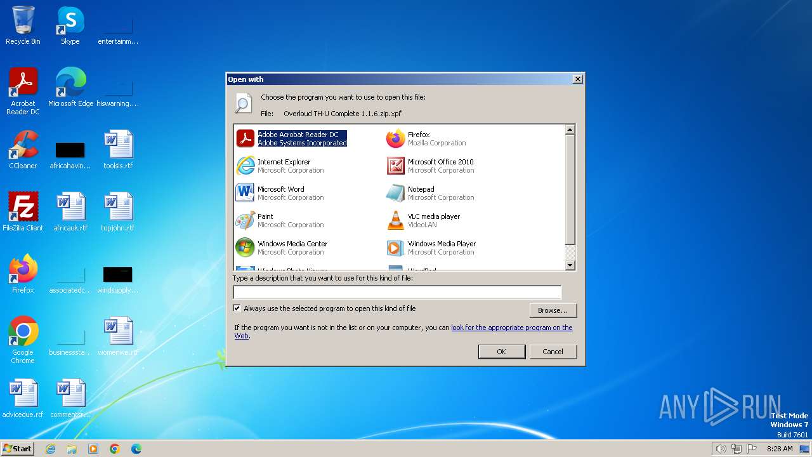Open Windows Explorer folder on taskbar

72,449
